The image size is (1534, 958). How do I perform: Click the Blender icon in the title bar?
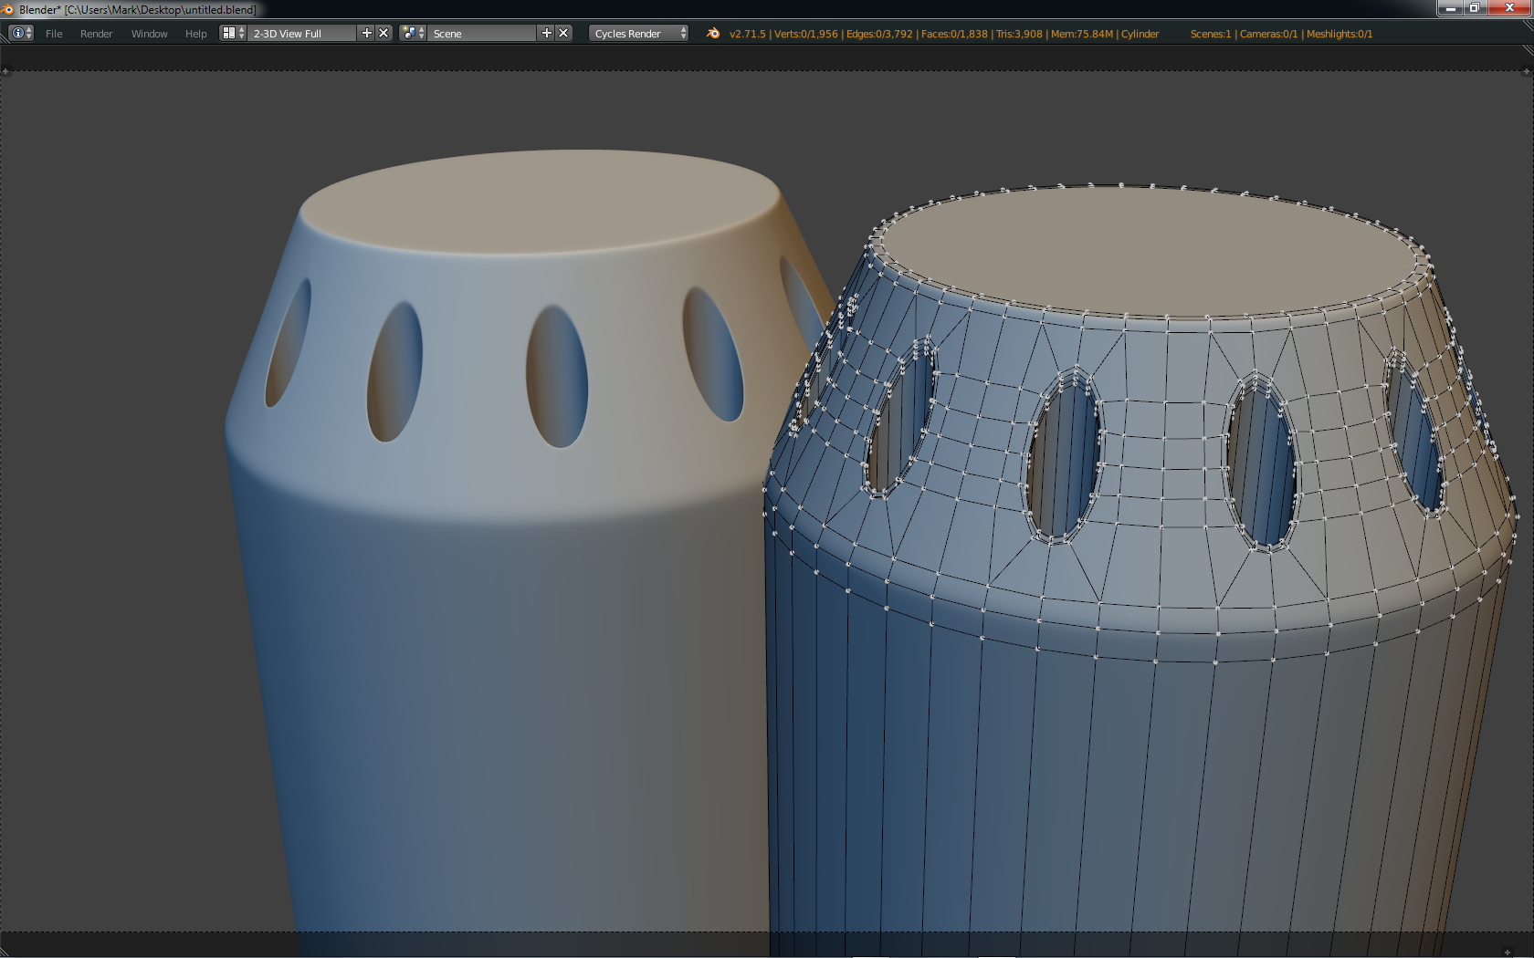[8, 9]
